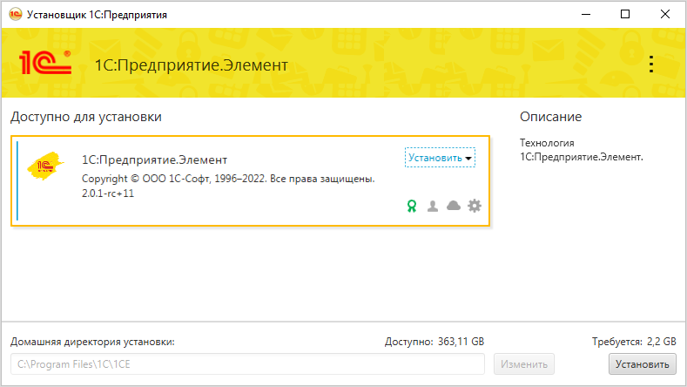This screenshot has height=387, width=687.
Task: Click the required space value 2,2 GB
Action: [661, 342]
